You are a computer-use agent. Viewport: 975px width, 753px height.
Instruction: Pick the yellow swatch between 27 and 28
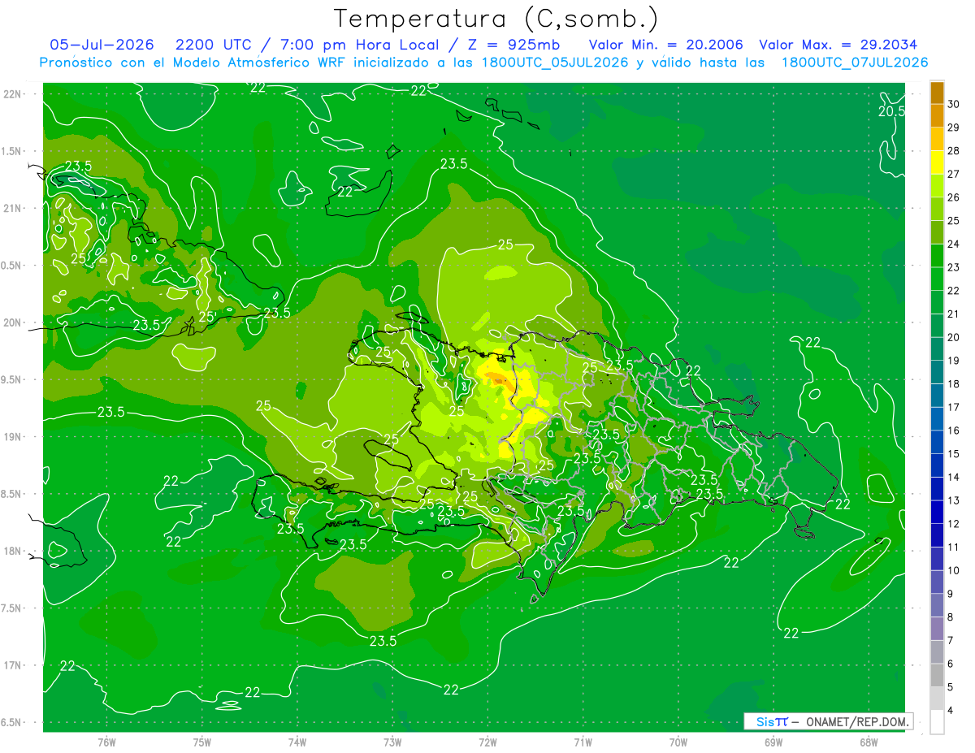click(x=937, y=162)
